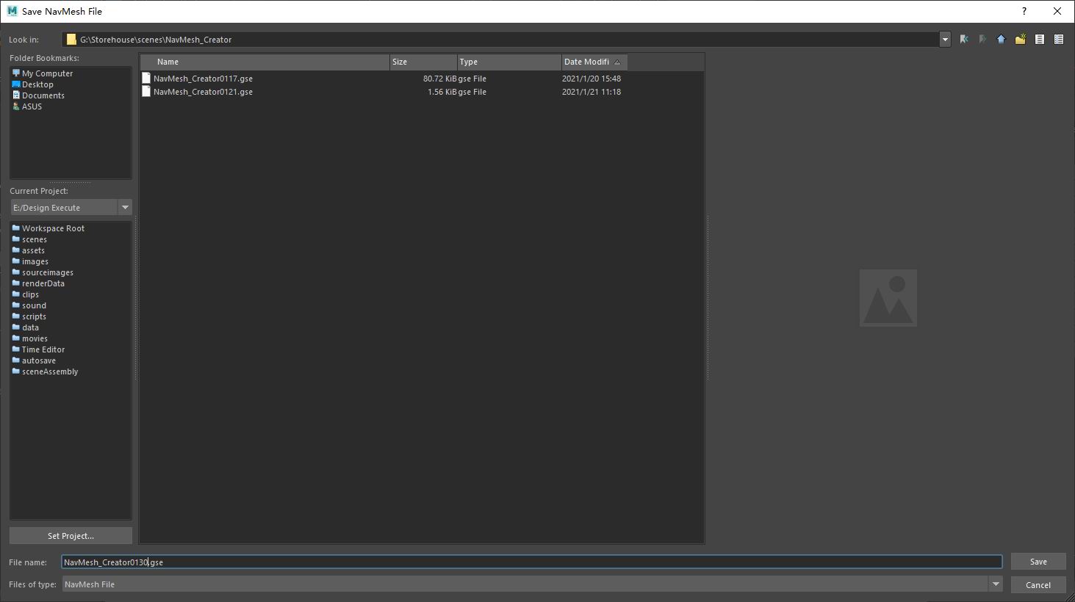Open the Look in path dropdown
The image size is (1075, 602).
point(945,40)
